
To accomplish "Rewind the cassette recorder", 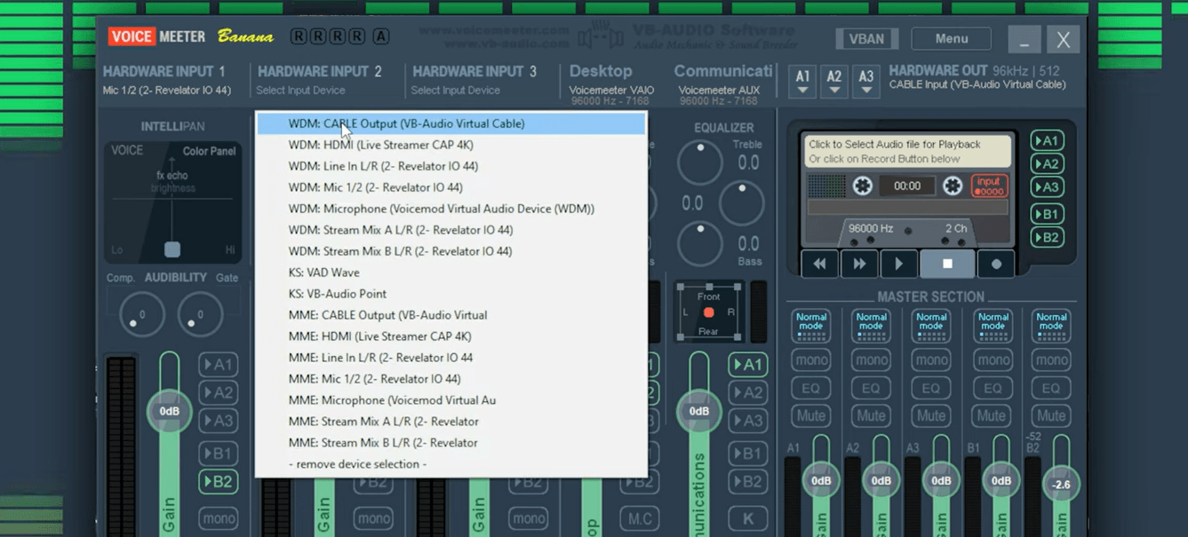I will click(x=819, y=264).
